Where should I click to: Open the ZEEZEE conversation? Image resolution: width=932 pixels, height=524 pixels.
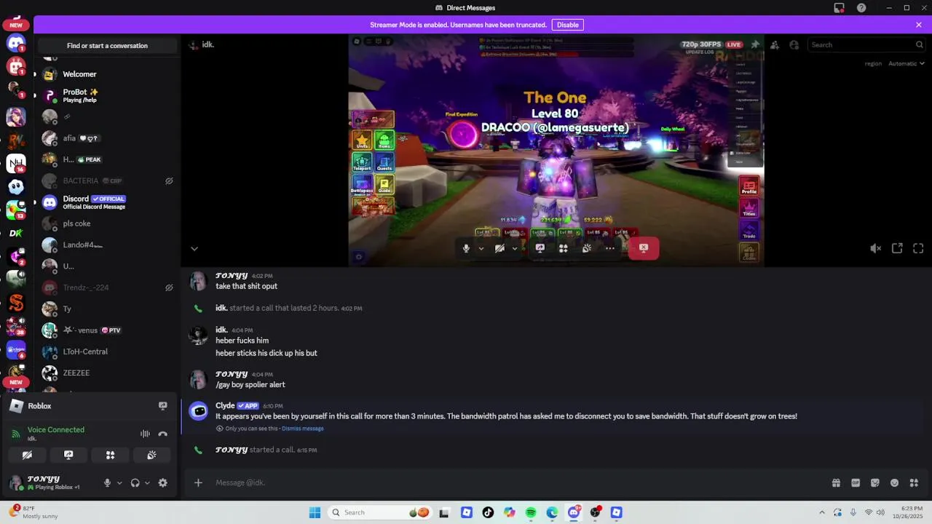point(107,373)
